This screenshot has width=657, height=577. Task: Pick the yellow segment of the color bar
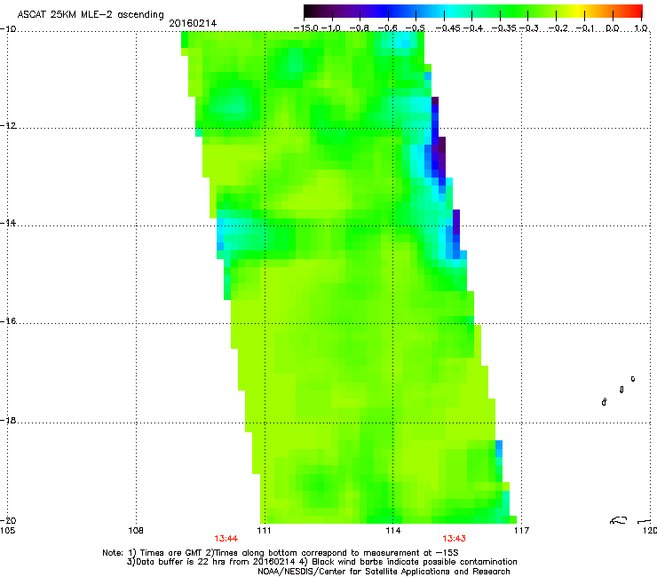[578, 12]
